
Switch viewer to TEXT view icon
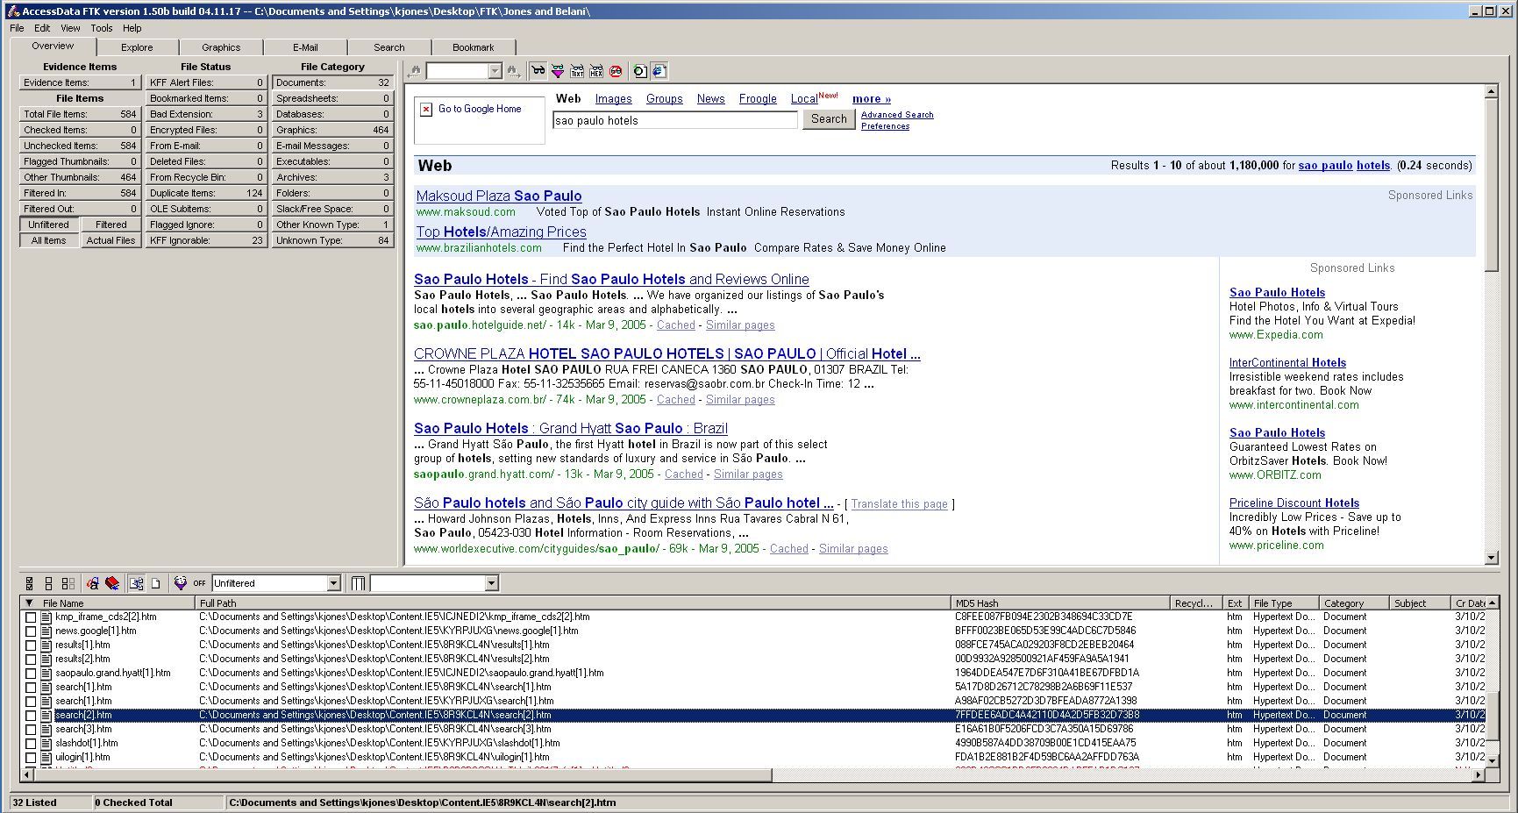point(577,71)
